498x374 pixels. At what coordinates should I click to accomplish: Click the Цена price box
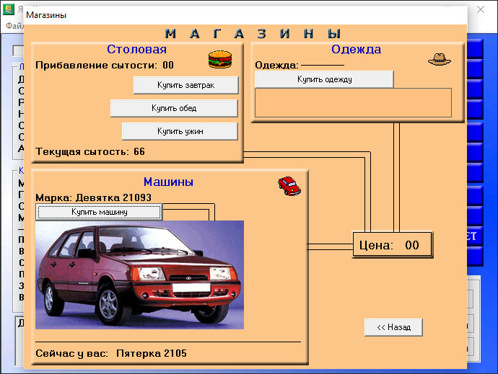[392, 245]
